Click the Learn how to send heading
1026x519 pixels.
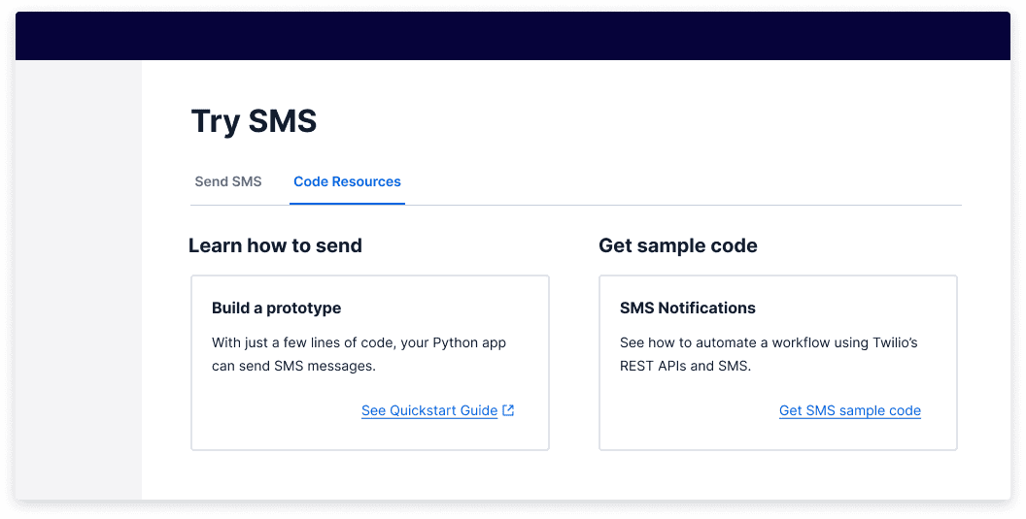click(x=275, y=245)
